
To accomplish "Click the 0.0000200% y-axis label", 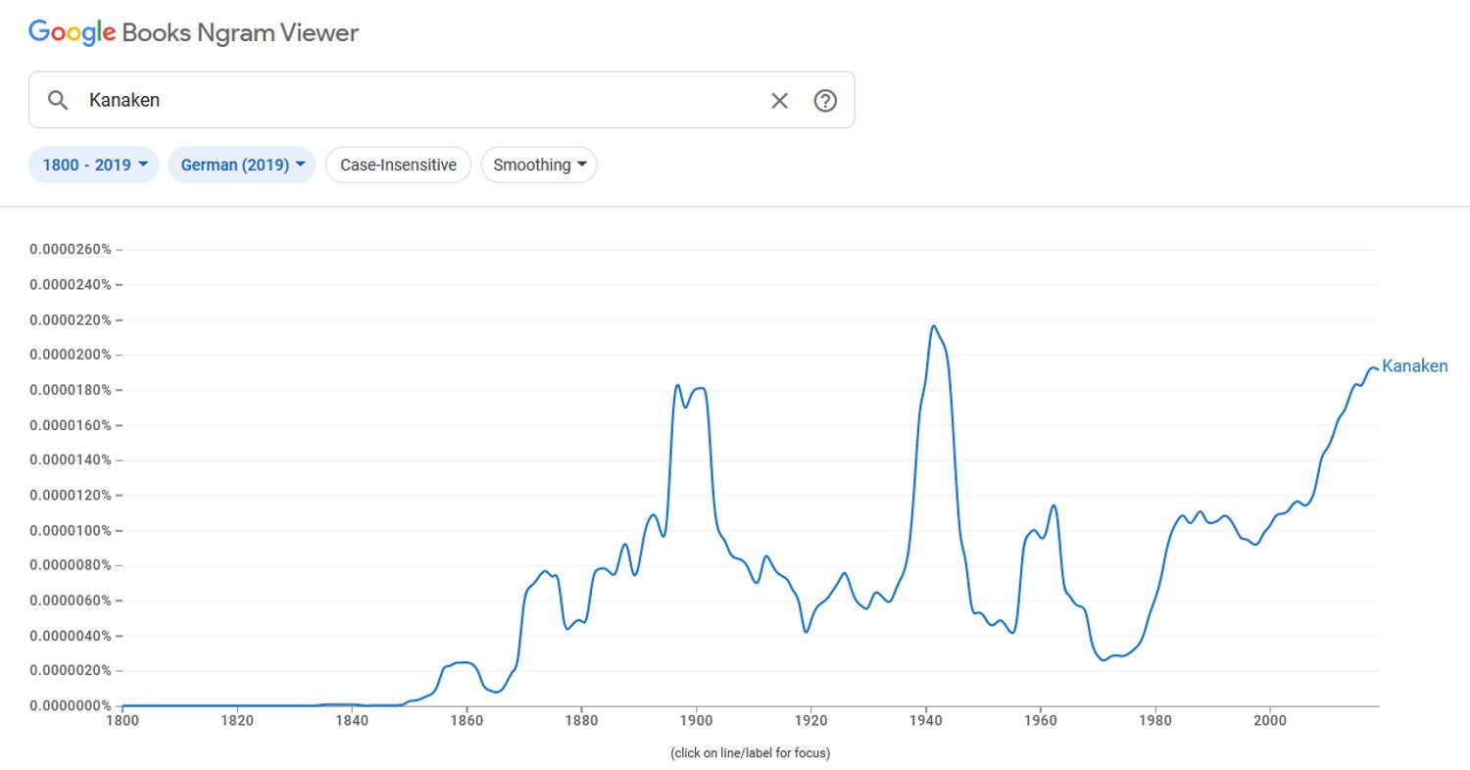I will pos(71,355).
